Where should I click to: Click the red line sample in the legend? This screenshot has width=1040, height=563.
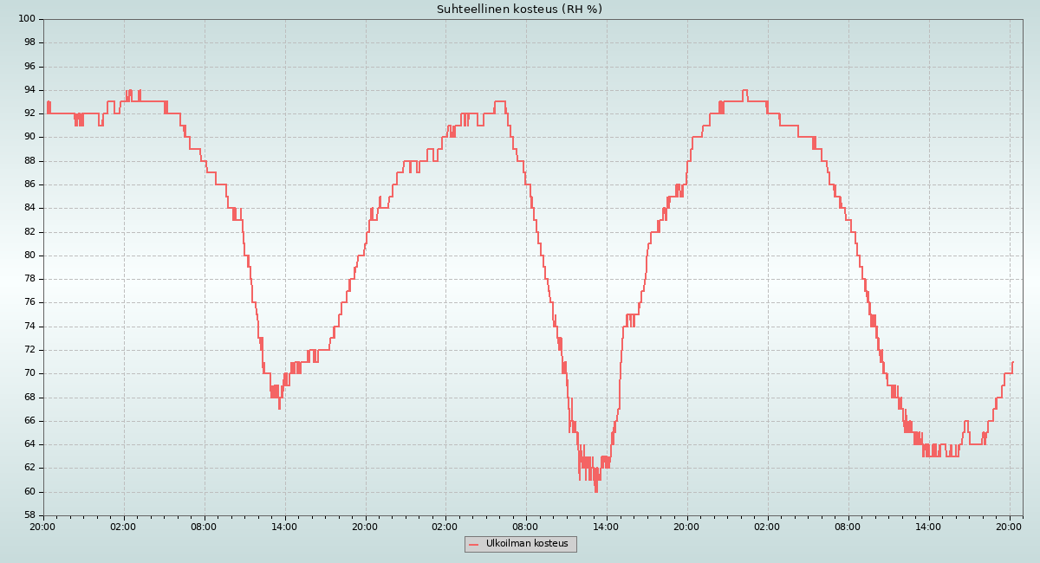click(473, 544)
